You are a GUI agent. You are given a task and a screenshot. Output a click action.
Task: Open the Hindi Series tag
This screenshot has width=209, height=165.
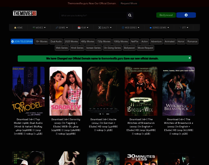(77, 48)
